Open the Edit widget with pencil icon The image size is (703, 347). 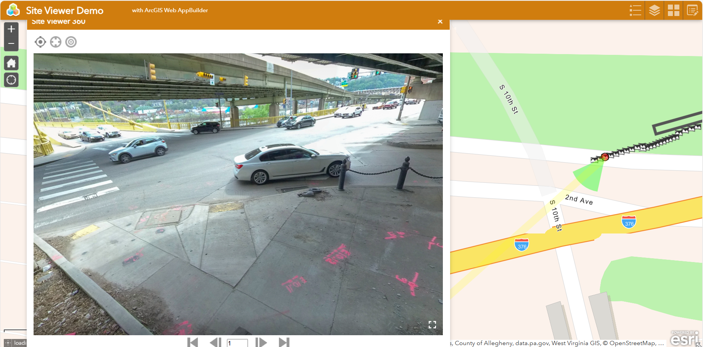click(x=692, y=10)
